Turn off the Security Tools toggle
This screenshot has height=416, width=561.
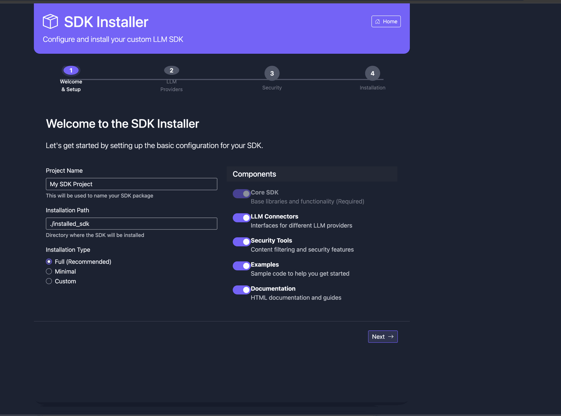[241, 242]
